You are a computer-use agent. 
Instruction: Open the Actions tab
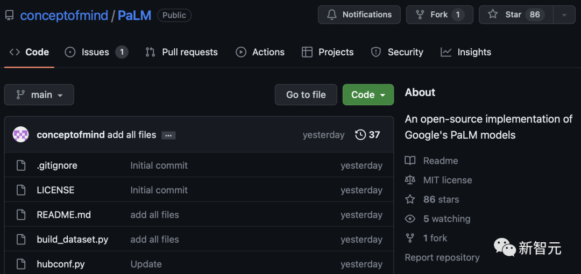coord(260,52)
